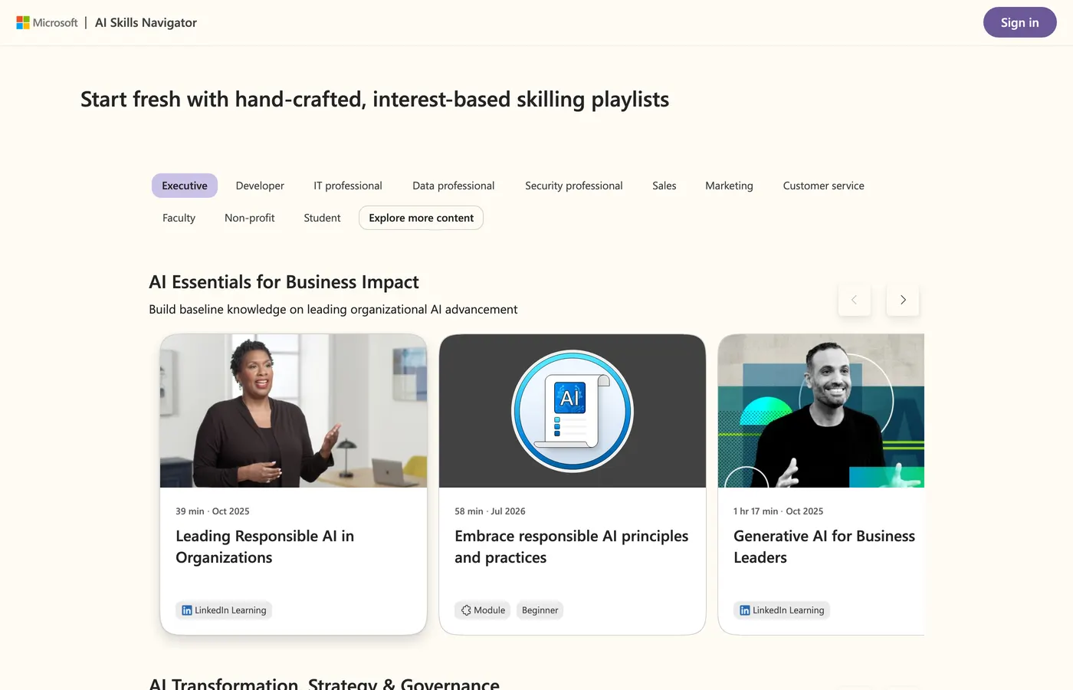Click the Beginner level tag
This screenshot has height=690, width=1073.
(540, 610)
